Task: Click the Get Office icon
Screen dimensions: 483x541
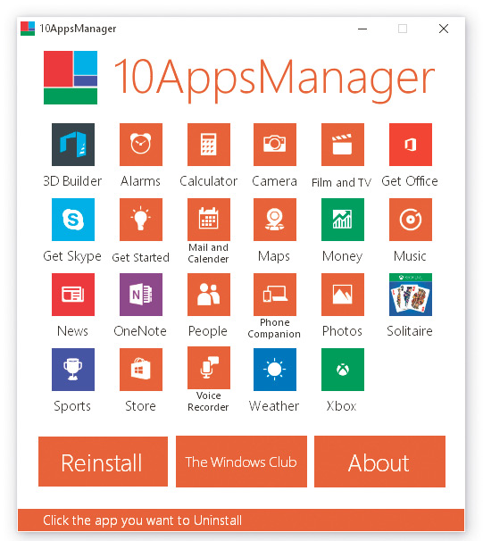Action: 411,145
